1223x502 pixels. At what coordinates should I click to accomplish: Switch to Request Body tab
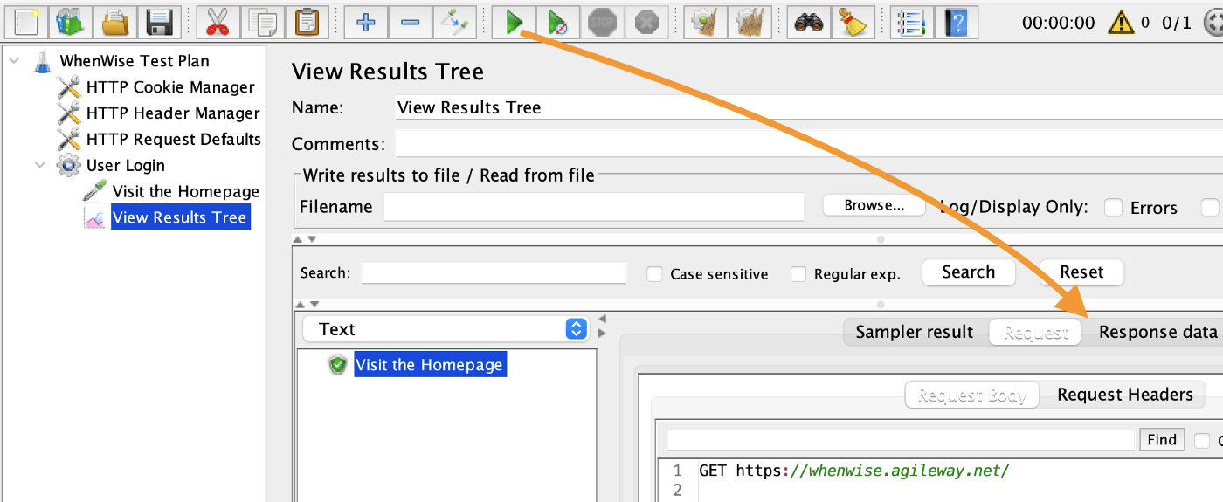click(971, 395)
